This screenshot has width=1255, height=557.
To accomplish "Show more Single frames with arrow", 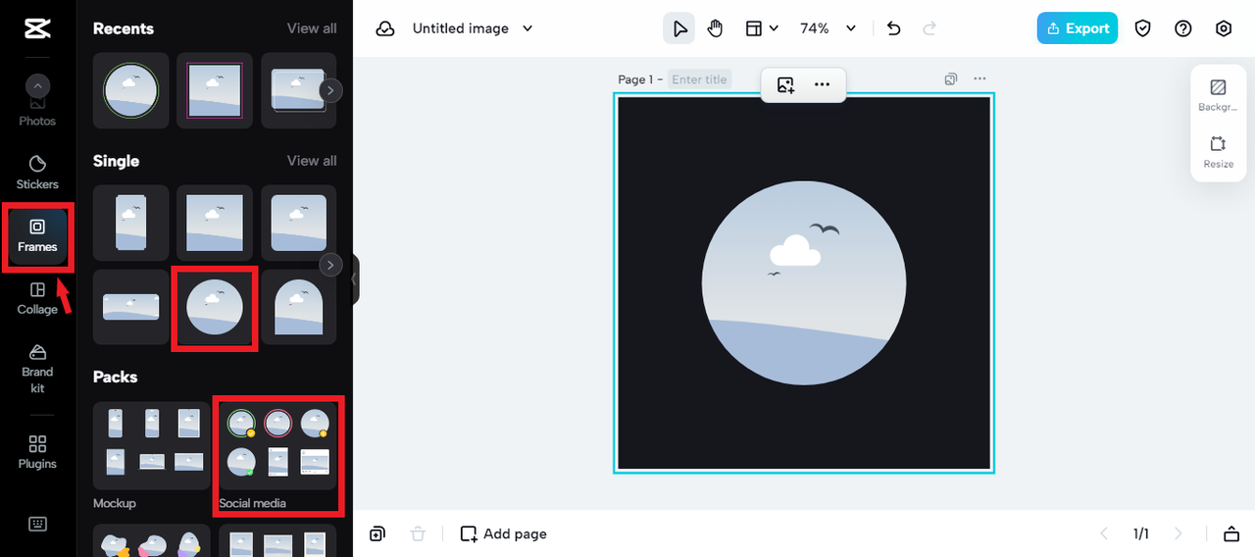I will coord(331,265).
